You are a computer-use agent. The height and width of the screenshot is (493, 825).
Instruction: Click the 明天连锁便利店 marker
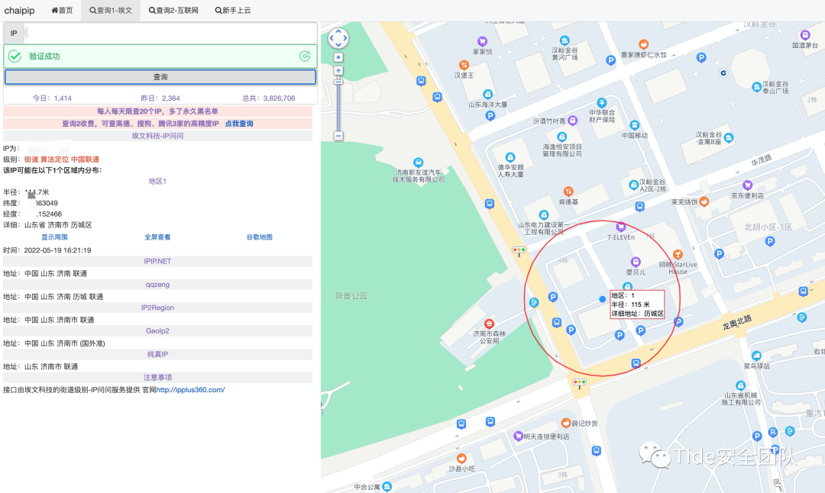click(518, 437)
